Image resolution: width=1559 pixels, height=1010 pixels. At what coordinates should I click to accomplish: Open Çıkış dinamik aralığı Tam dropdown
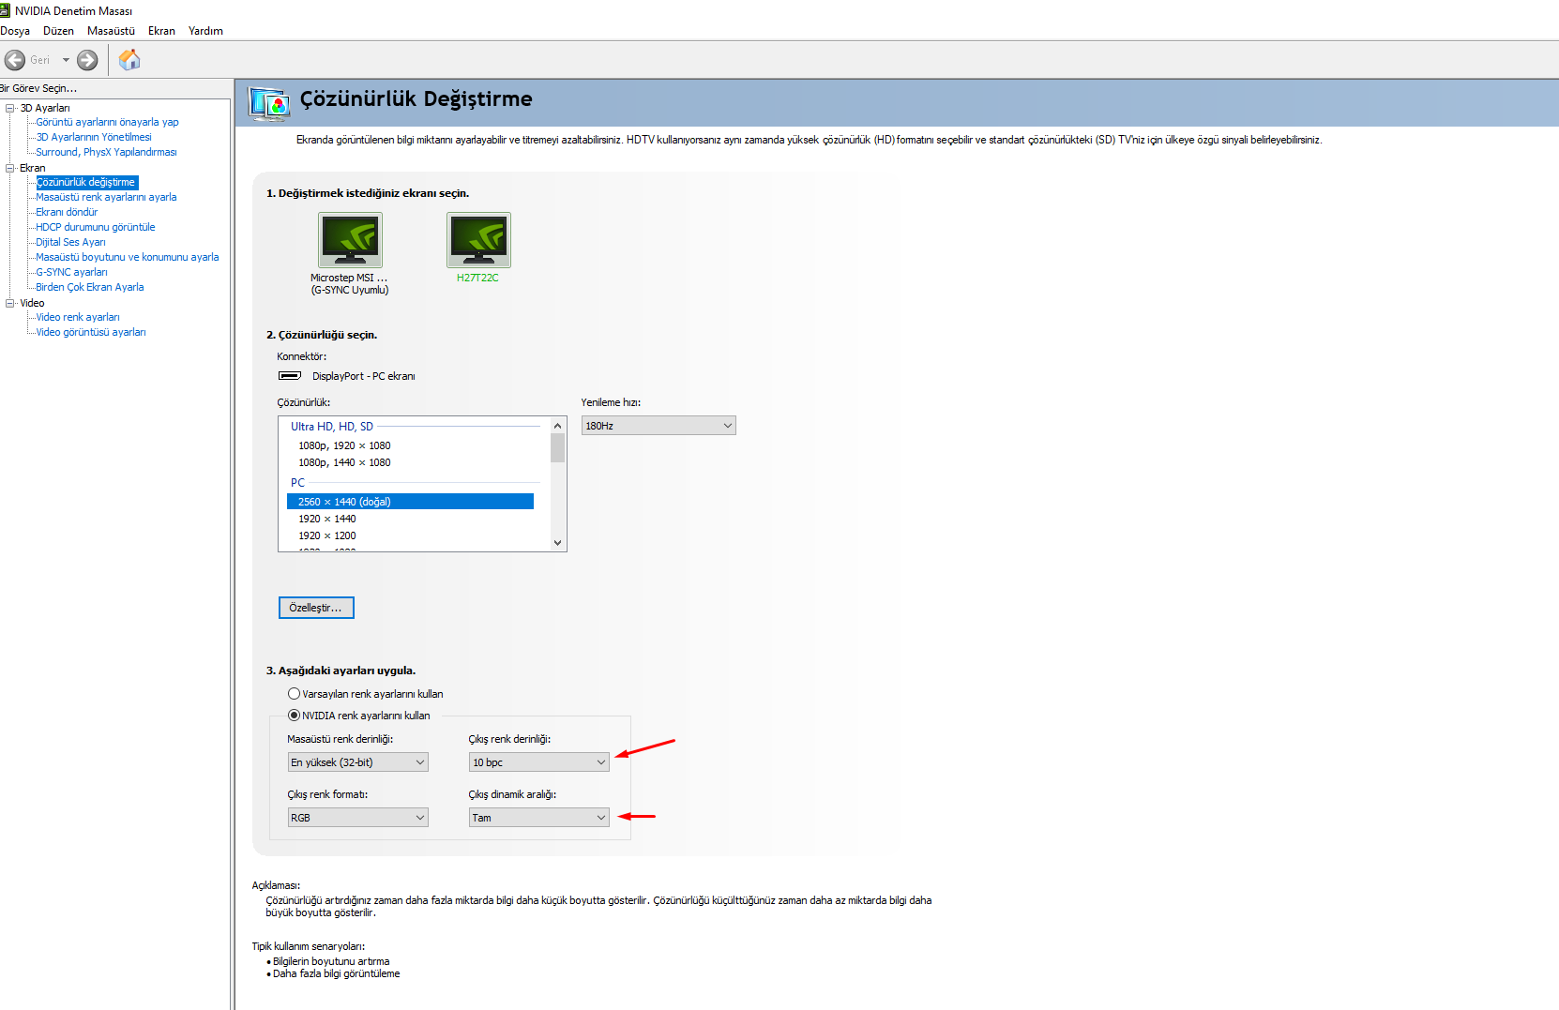[x=539, y=818]
